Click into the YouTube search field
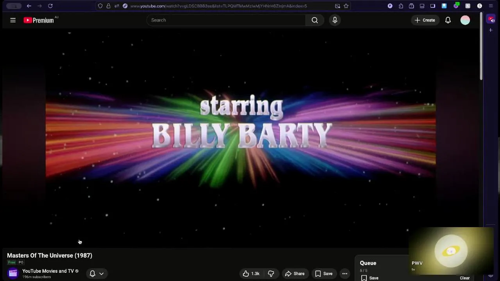The width and height of the screenshot is (500, 281). coord(226,20)
